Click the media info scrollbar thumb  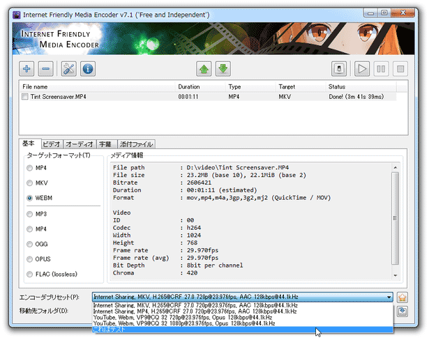point(395,218)
